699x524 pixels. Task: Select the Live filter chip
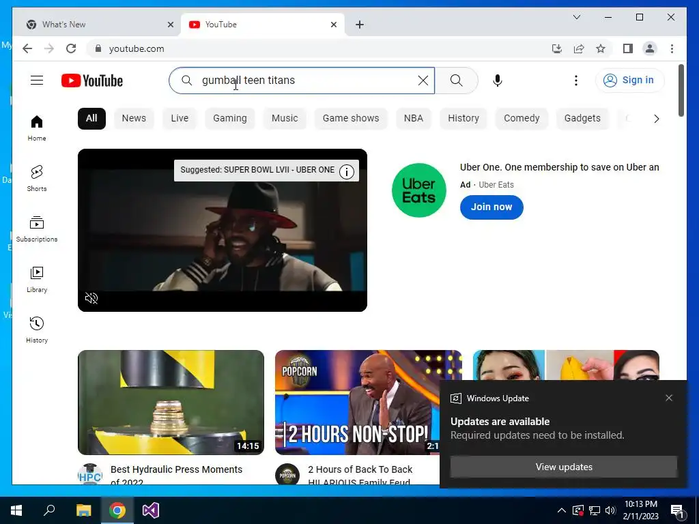pos(180,118)
